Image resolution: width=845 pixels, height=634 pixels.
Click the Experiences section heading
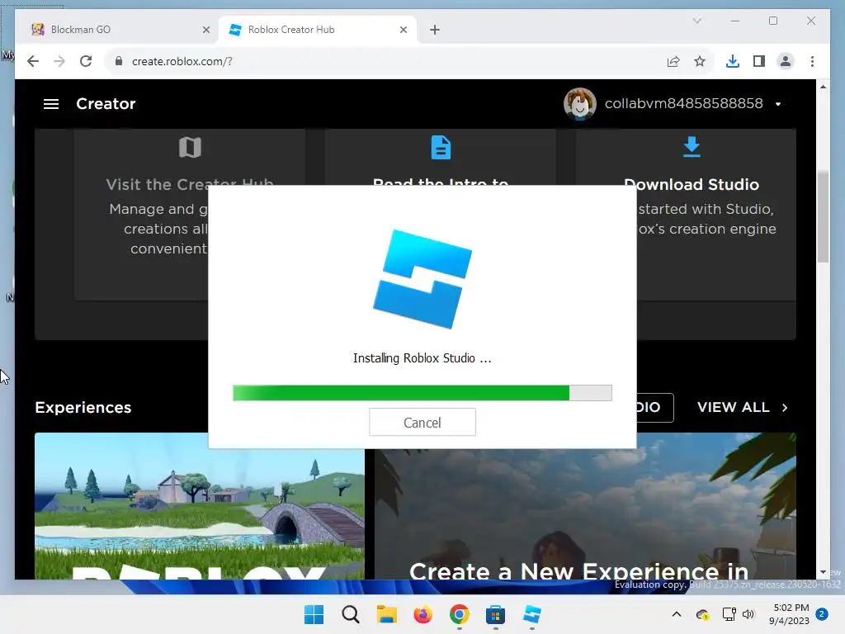tap(83, 407)
